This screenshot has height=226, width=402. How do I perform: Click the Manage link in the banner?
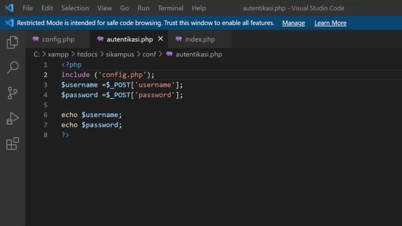(x=293, y=23)
